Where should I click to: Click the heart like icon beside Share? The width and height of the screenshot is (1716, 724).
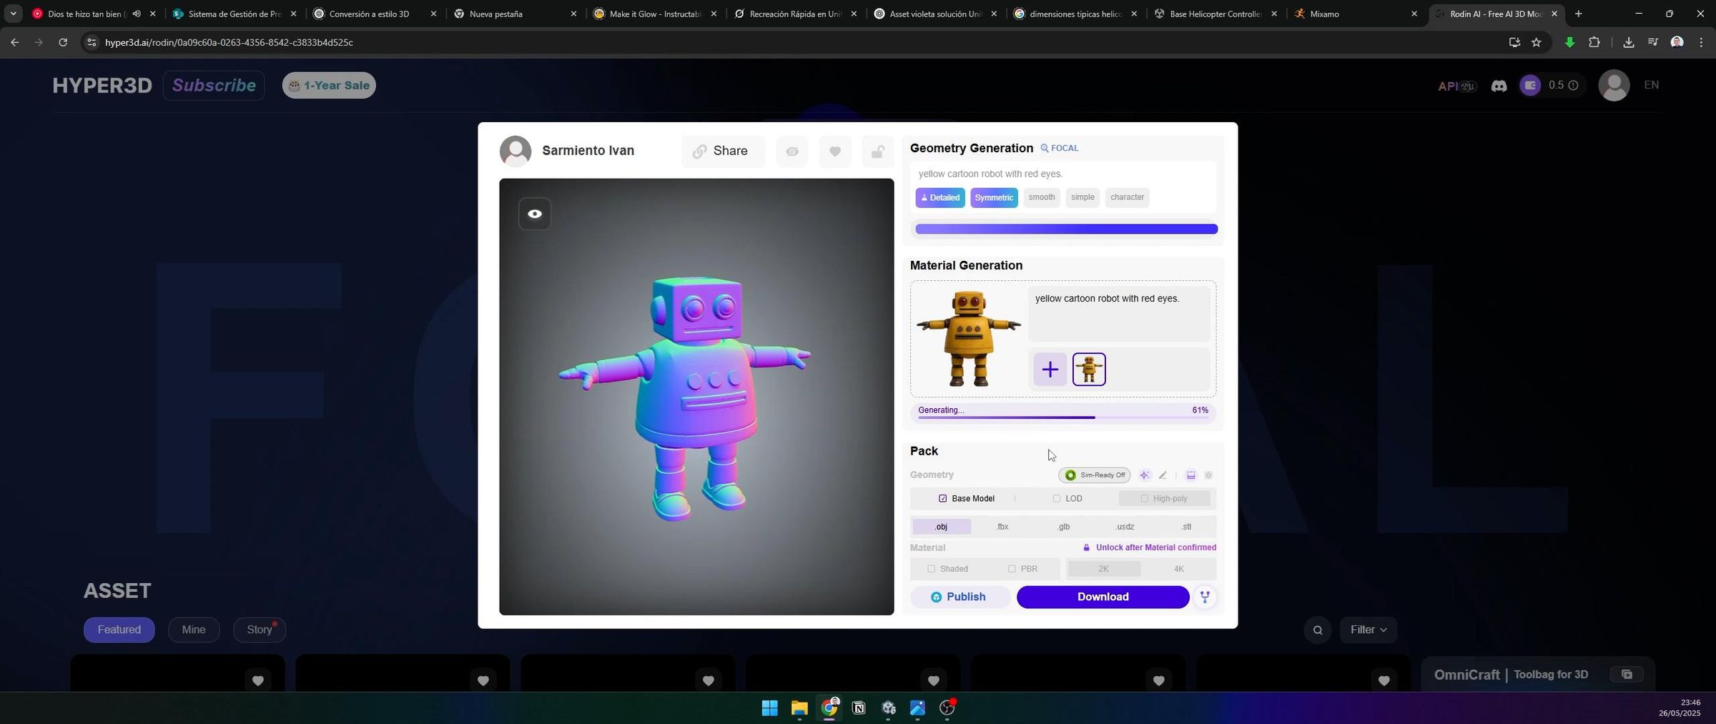834,152
